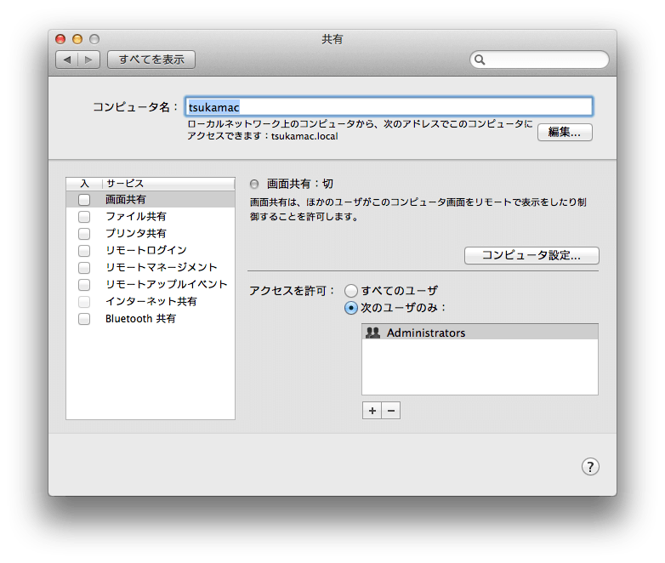Viewport: 665px width, 563px height.
Task: Select プリンタ共有 in the service list
Action: pyautogui.click(x=136, y=233)
